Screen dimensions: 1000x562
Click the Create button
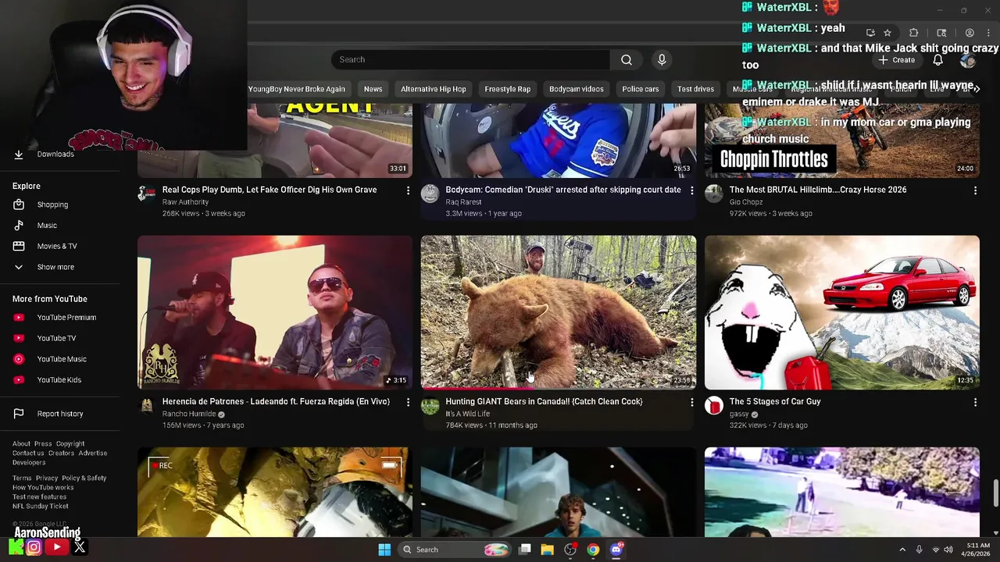(x=896, y=60)
